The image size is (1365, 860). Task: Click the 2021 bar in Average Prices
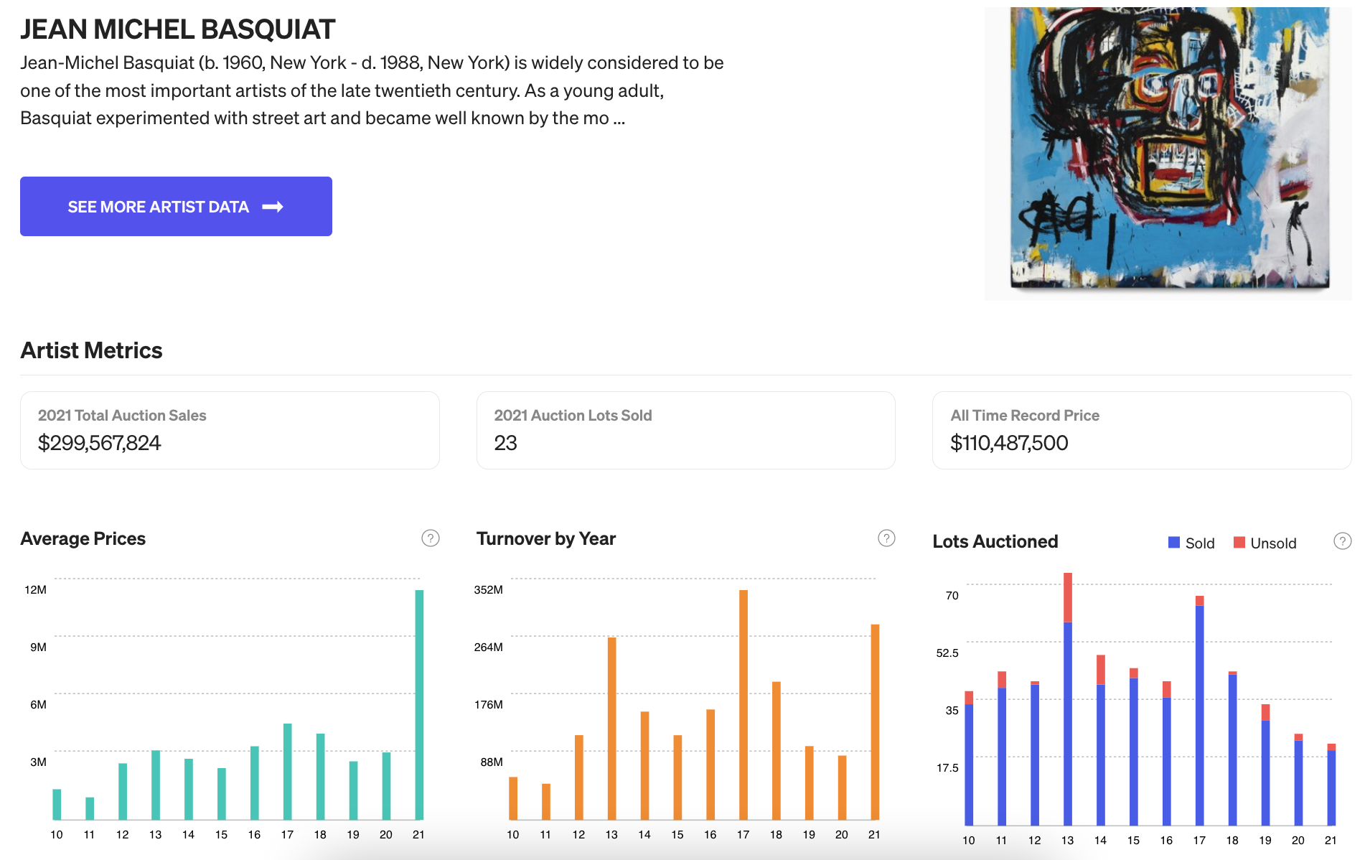pyautogui.click(x=419, y=704)
